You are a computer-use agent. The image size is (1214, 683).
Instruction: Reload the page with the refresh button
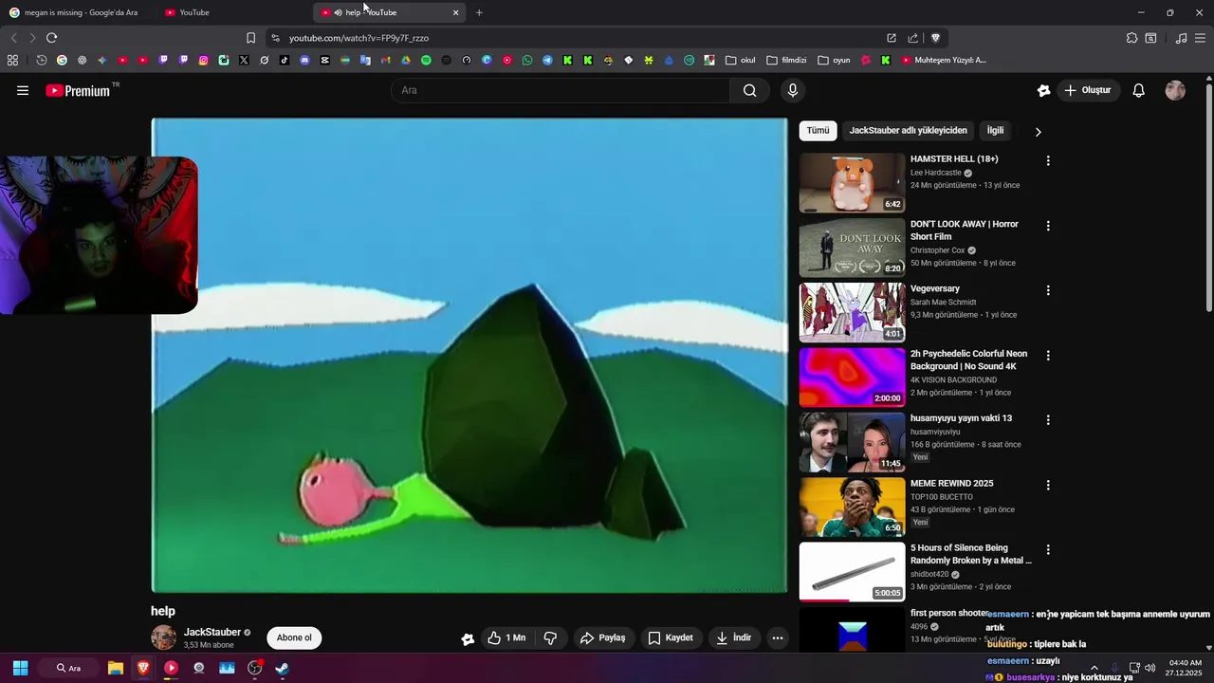51,38
